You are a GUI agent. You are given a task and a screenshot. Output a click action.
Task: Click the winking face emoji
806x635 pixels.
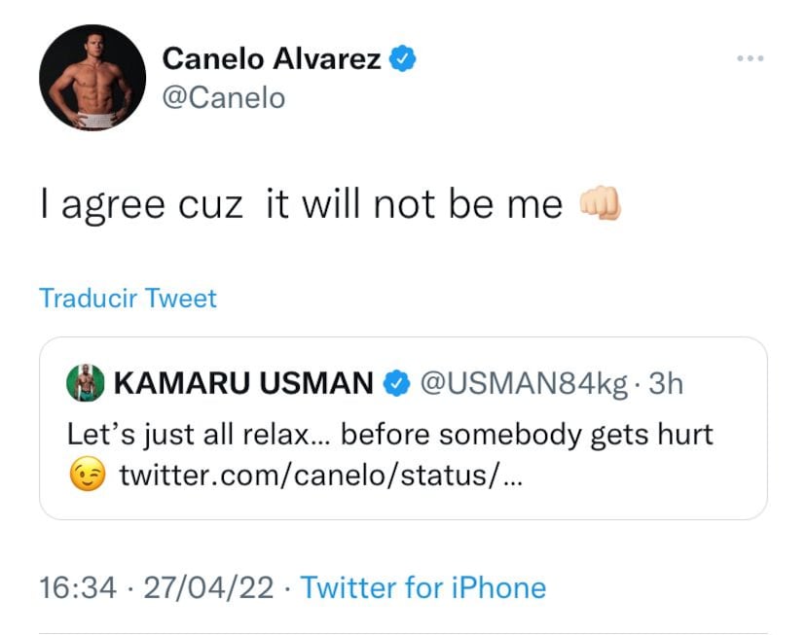pos(88,476)
